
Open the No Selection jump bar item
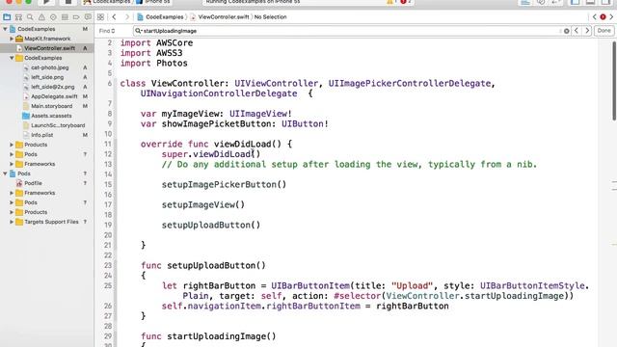pos(270,17)
